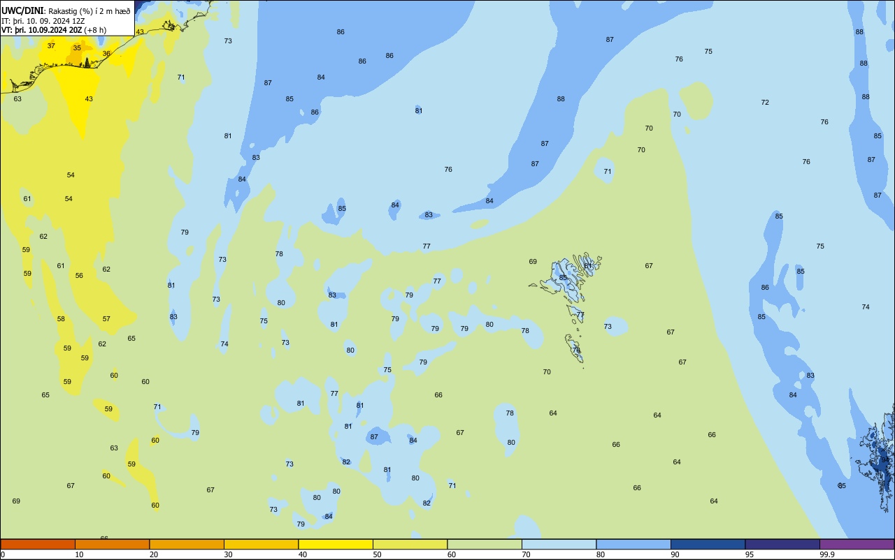Click the '99.9' legend tick label
This screenshot has height=560, width=895.
(827, 554)
